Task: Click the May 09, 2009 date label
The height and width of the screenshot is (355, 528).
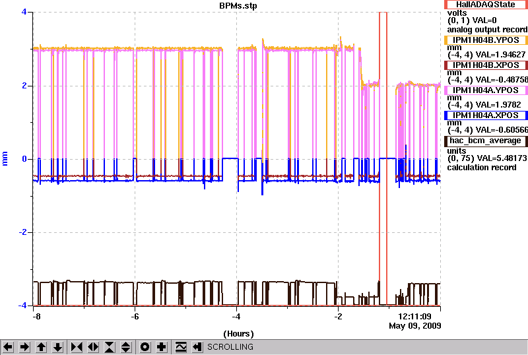Action: (x=415, y=326)
